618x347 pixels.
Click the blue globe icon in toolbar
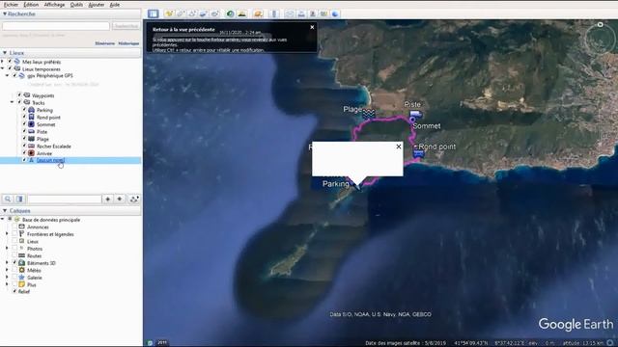[335, 13]
